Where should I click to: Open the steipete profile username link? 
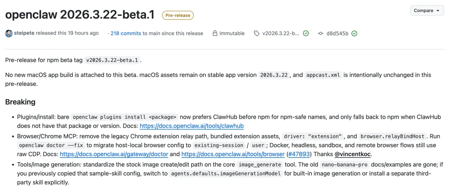24,33
